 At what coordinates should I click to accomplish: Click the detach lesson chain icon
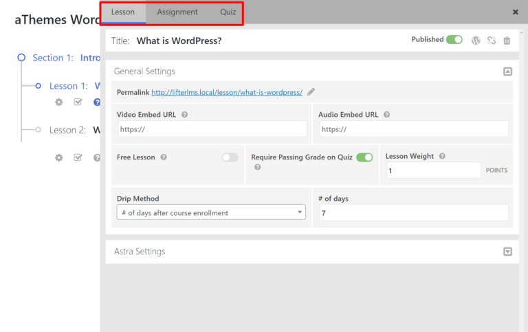pyautogui.click(x=492, y=41)
